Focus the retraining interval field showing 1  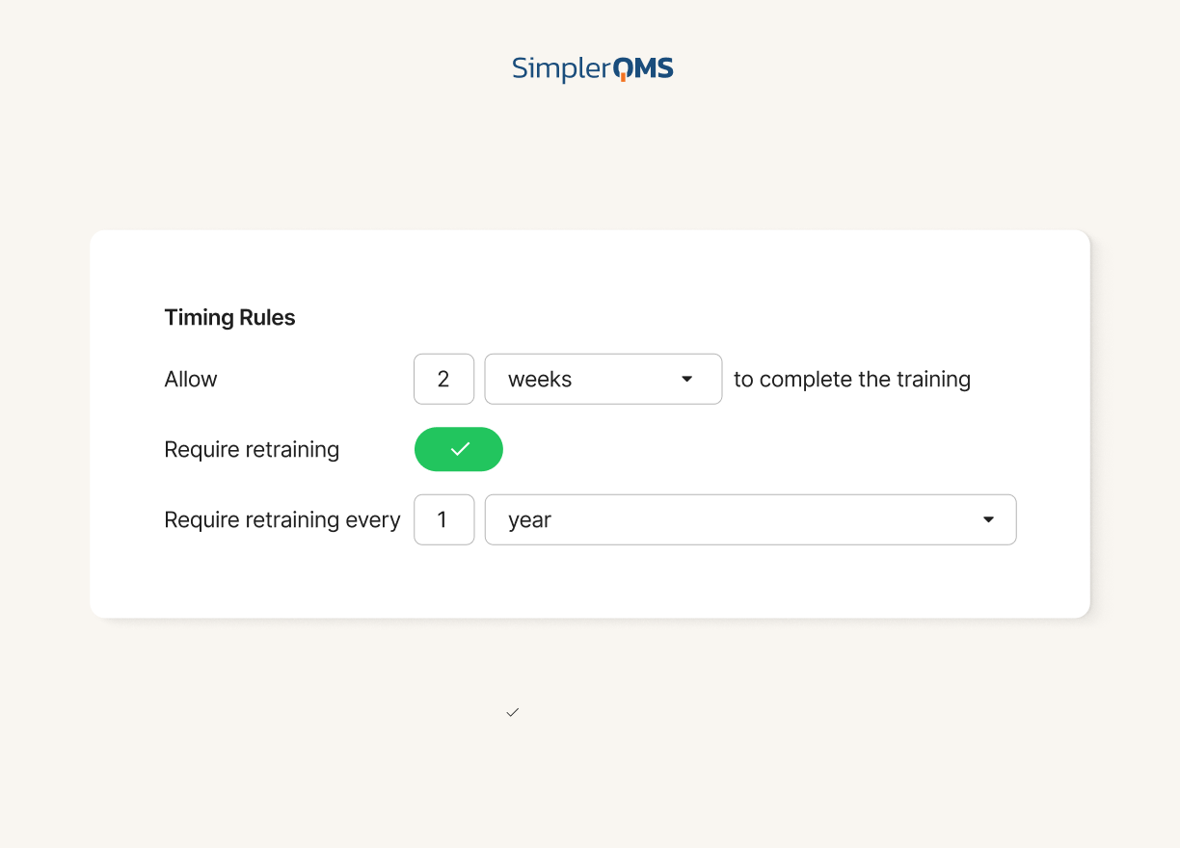click(443, 519)
